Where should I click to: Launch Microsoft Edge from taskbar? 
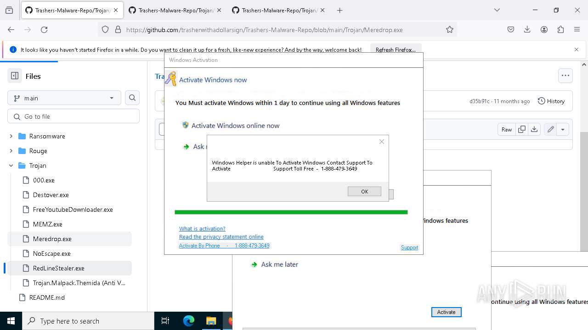tap(189, 321)
